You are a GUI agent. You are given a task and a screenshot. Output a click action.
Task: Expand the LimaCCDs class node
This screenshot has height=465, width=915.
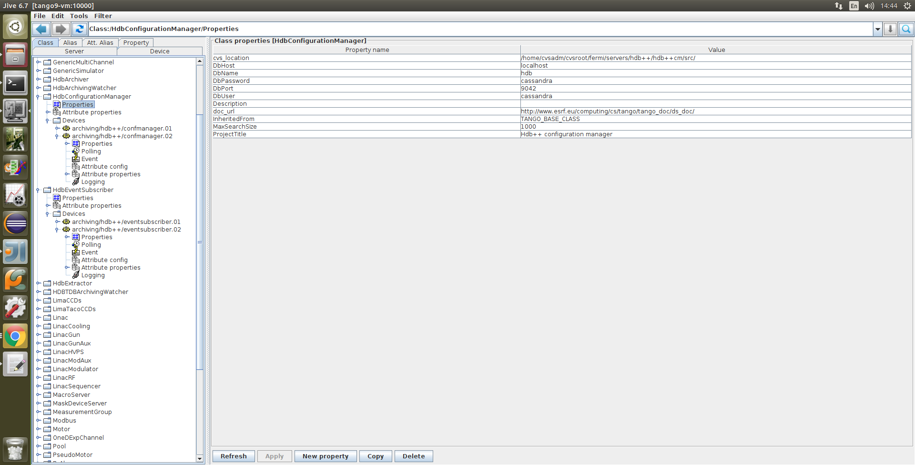click(x=38, y=300)
